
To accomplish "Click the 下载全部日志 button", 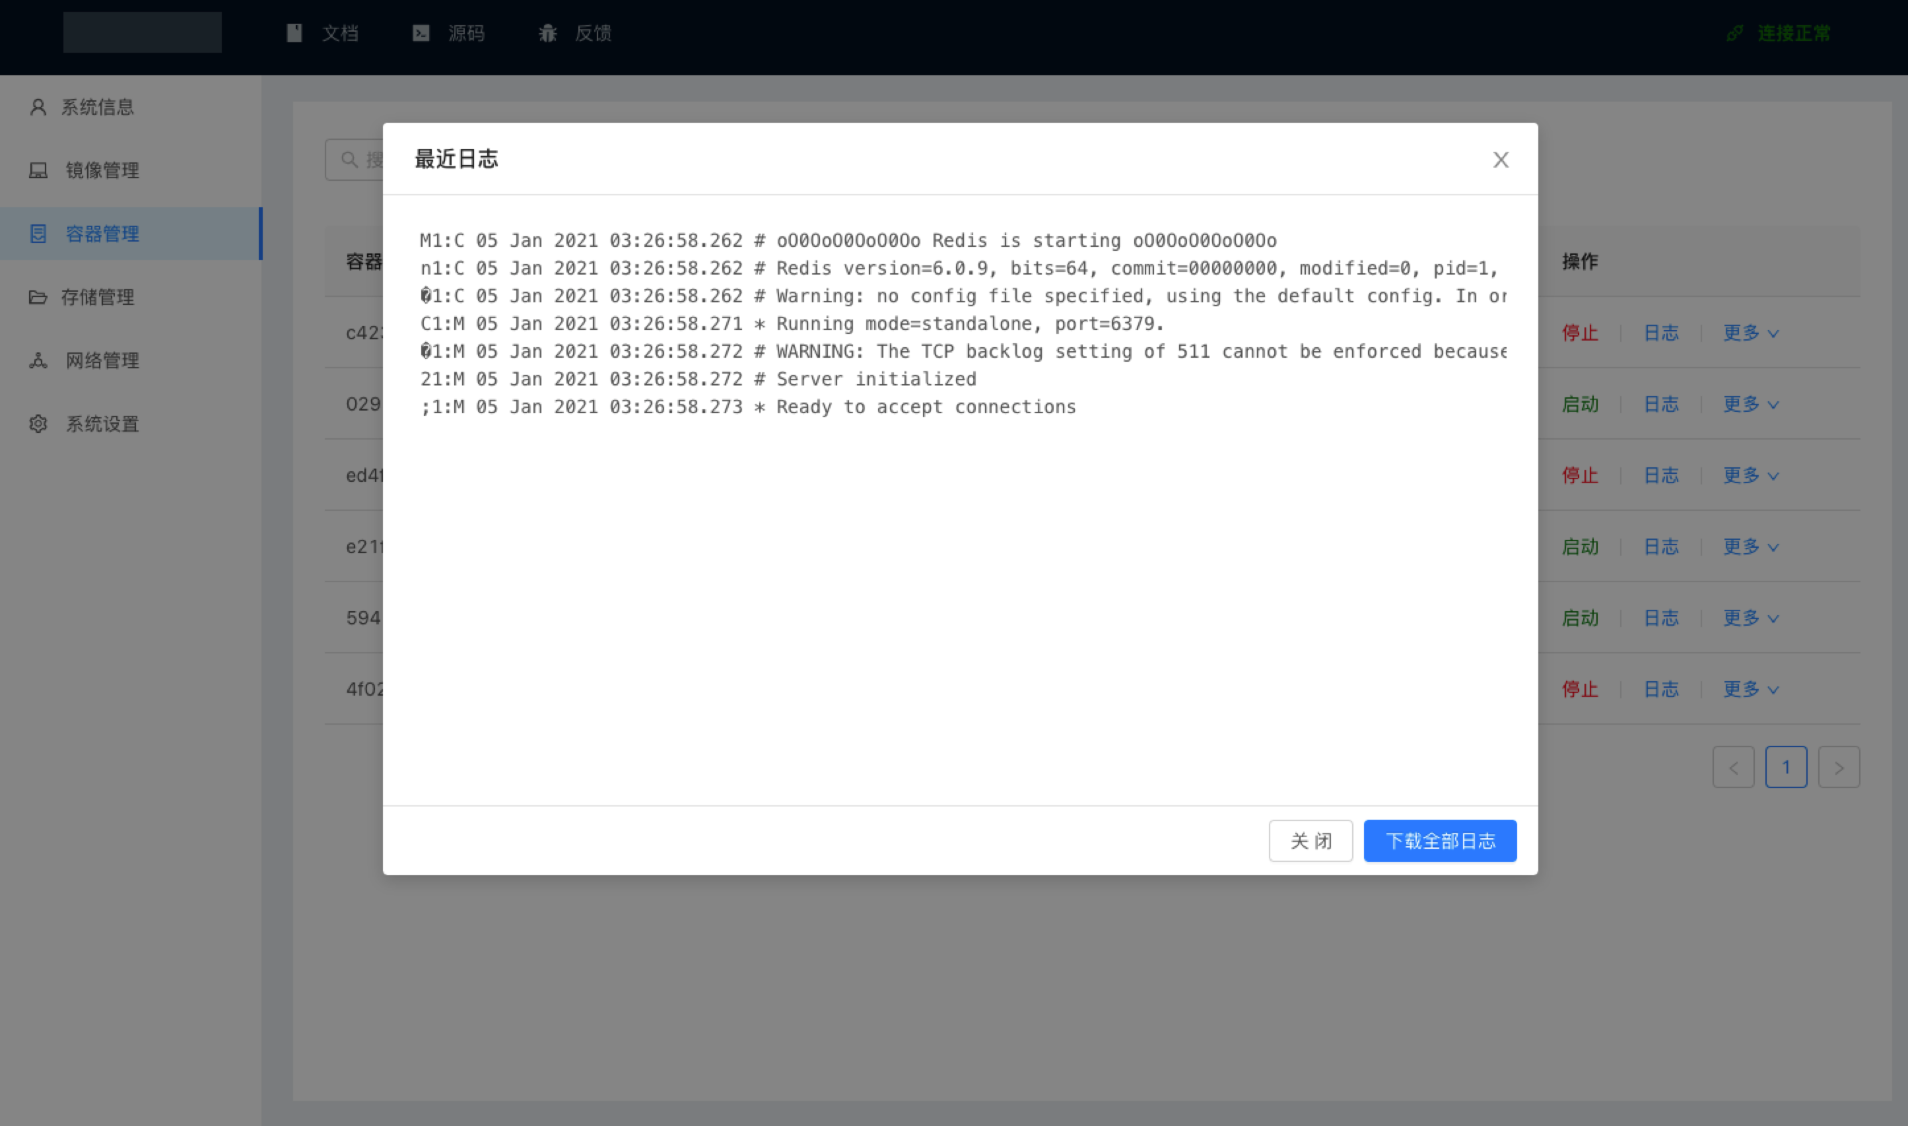I will coord(1440,841).
